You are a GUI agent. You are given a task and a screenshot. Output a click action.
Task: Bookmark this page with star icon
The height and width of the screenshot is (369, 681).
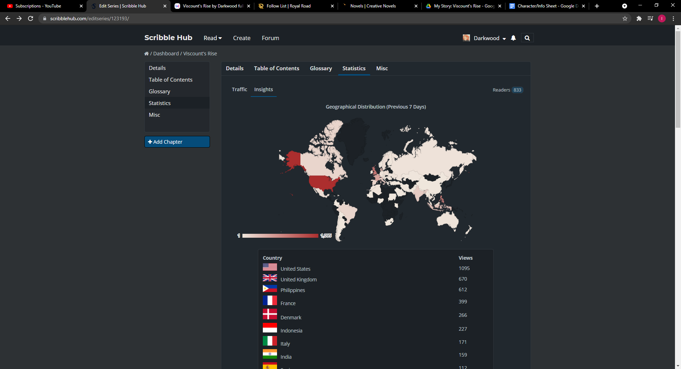tap(625, 18)
